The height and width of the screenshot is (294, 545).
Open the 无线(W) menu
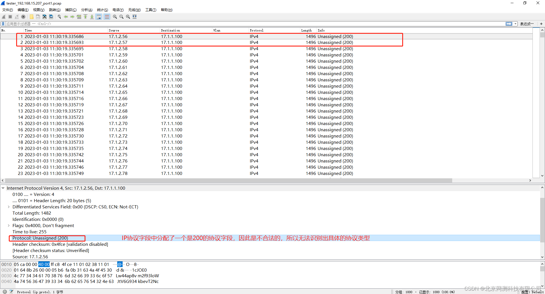pyautogui.click(x=134, y=10)
